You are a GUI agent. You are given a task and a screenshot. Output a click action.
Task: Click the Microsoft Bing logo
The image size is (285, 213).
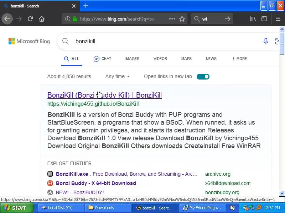point(29,41)
